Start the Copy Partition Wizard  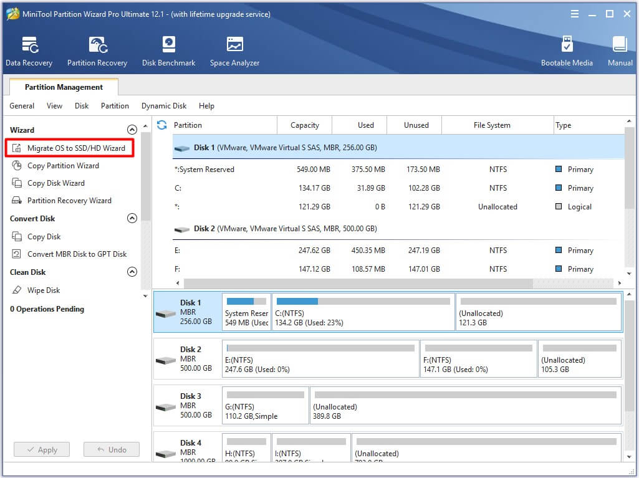[x=63, y=165]
